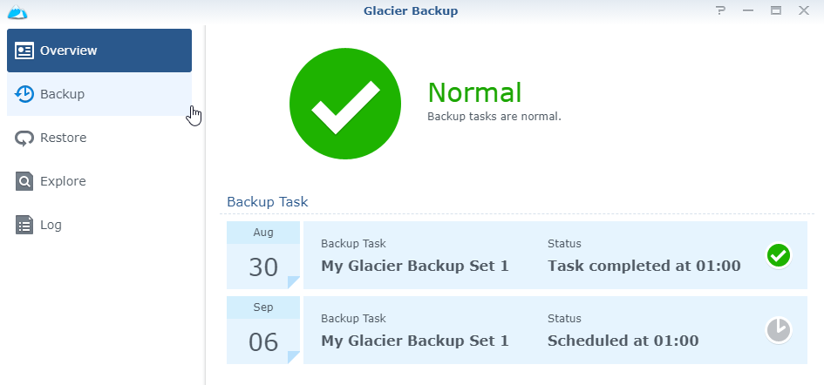This screenshot has width=824, height=385.
Task: Click the grey scheduled clock icon
Action: click(778, 330)
